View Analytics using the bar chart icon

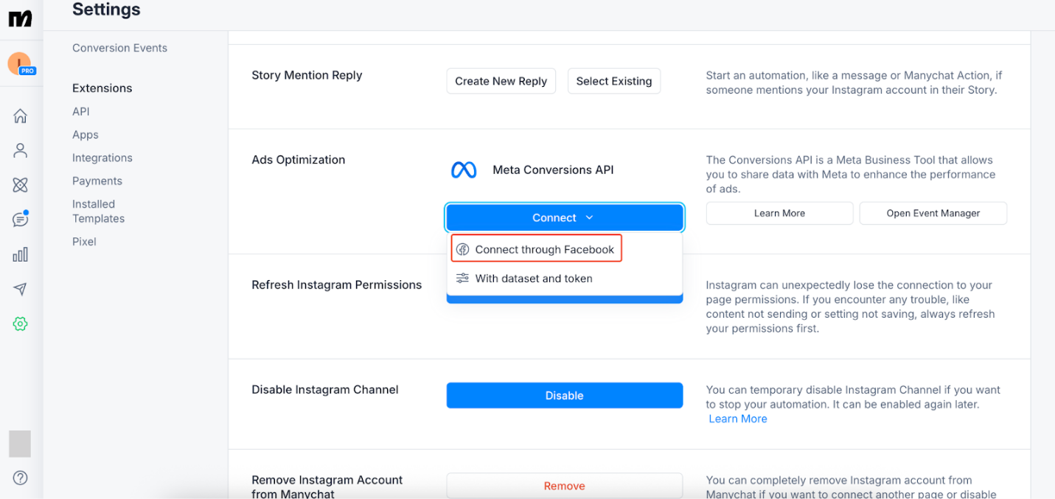pos(20,254)
